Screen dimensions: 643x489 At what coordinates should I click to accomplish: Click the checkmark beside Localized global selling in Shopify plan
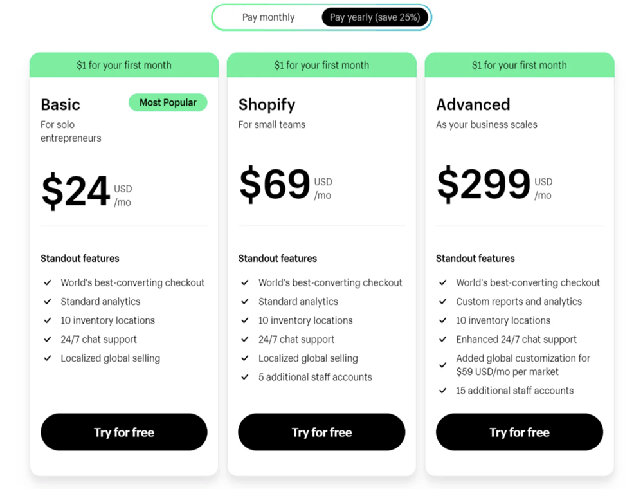[x=245, y=358]
